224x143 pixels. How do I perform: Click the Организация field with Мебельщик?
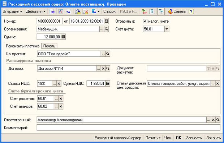click(x=68, y=29)
